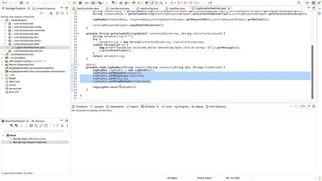Click the Smart Insert status bar entry
The image size is (322, 181).
pos(204,178)
